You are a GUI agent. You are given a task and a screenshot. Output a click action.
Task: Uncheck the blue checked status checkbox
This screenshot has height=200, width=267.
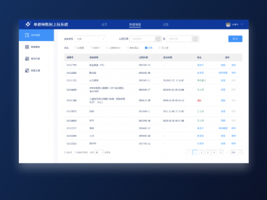(x=146, y=48)
